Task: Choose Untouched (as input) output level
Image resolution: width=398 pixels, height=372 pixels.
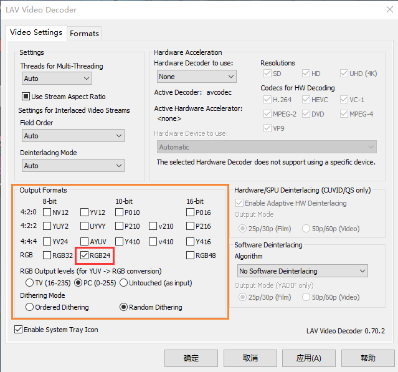Action: [x=123, y=282]
